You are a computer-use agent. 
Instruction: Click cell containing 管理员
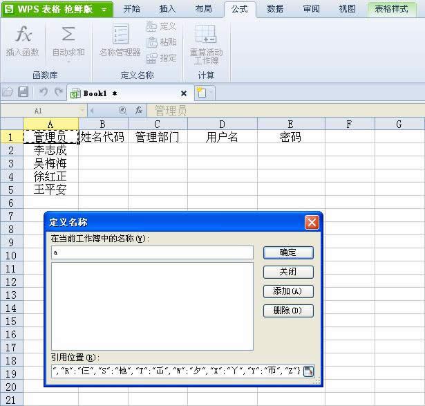point(50,137)
